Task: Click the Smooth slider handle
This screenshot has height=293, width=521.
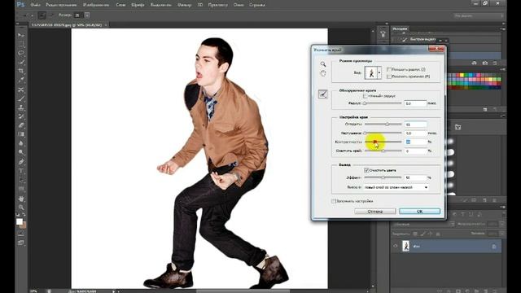Action: click(387, 125)
